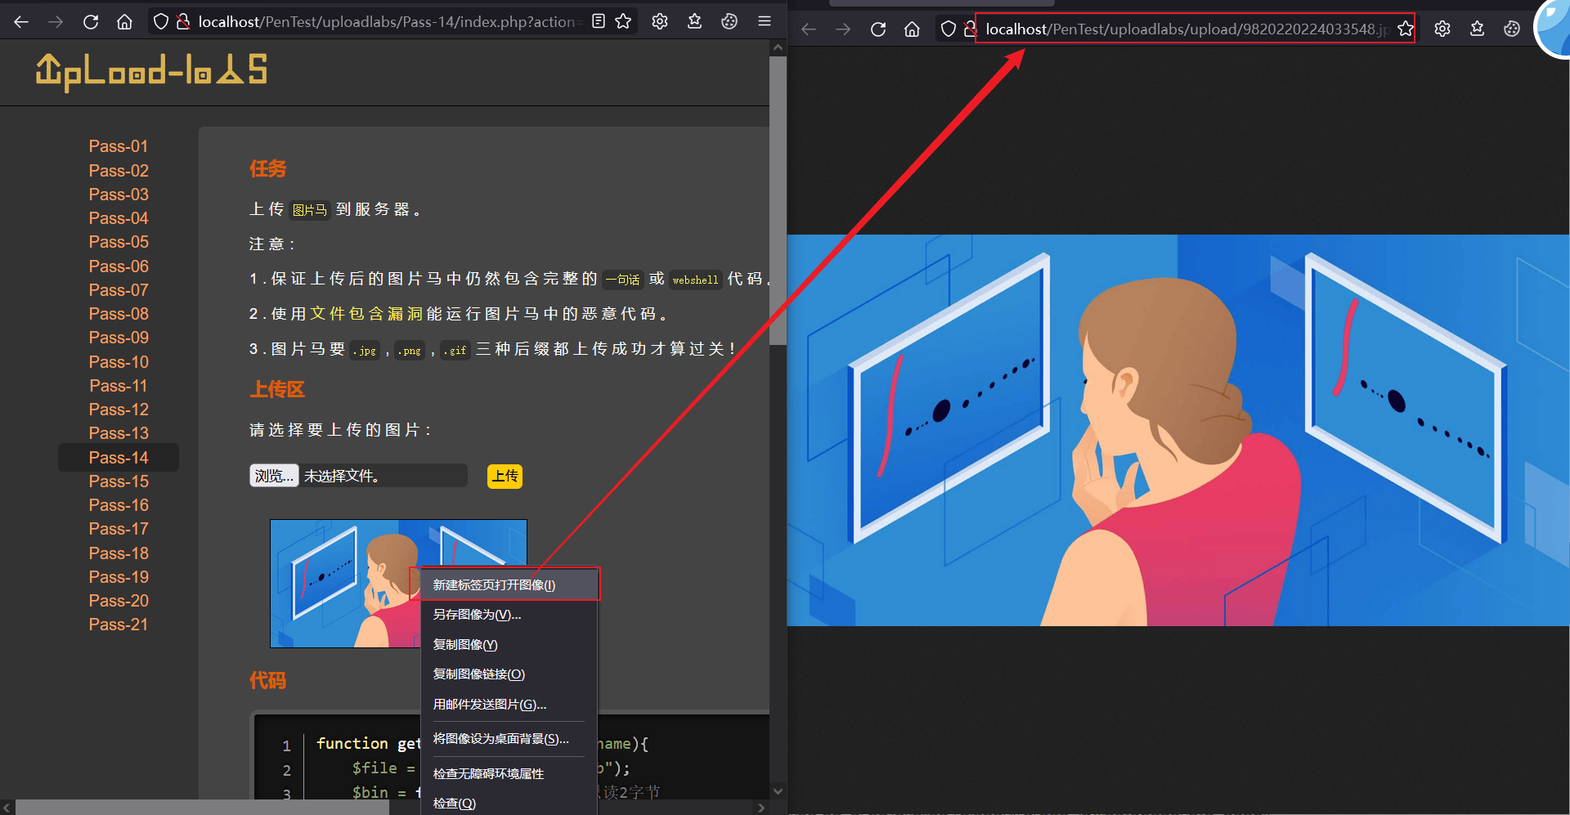Image resolution: width=1570 pixels, height=815 pixels.
Task: Focus the left browser address bar
Action: pyautogui.click(x=392, y=22)
